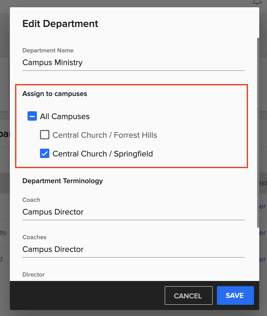This screenshot has width=267, height=316.
Task: Click the Central Church / Springfield label
Action: tap(103, 153)
